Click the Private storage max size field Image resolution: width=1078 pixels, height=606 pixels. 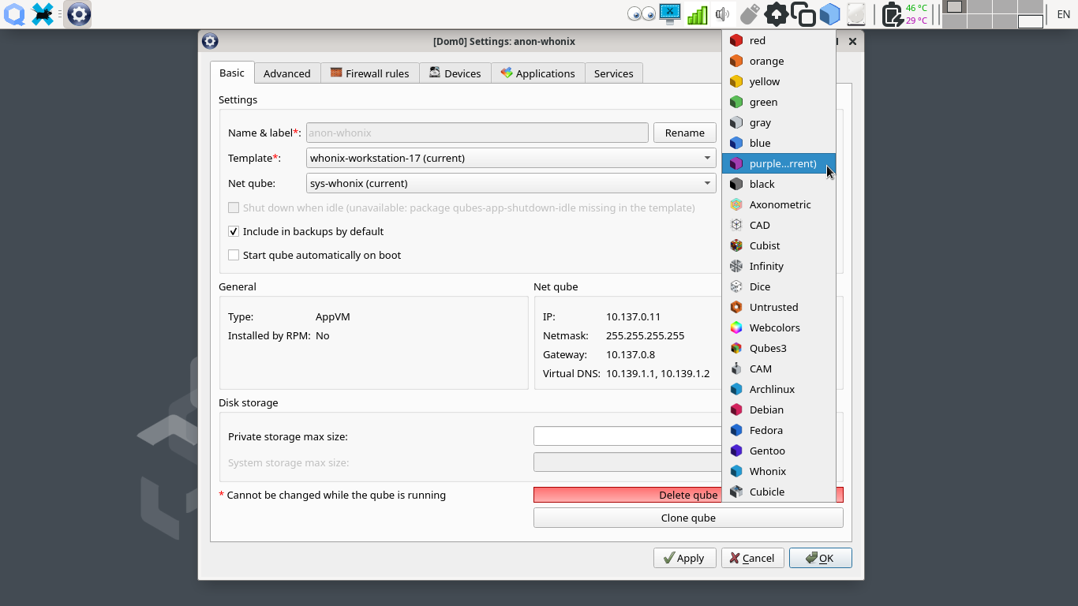pyautogui.click(x=627, y=436)
